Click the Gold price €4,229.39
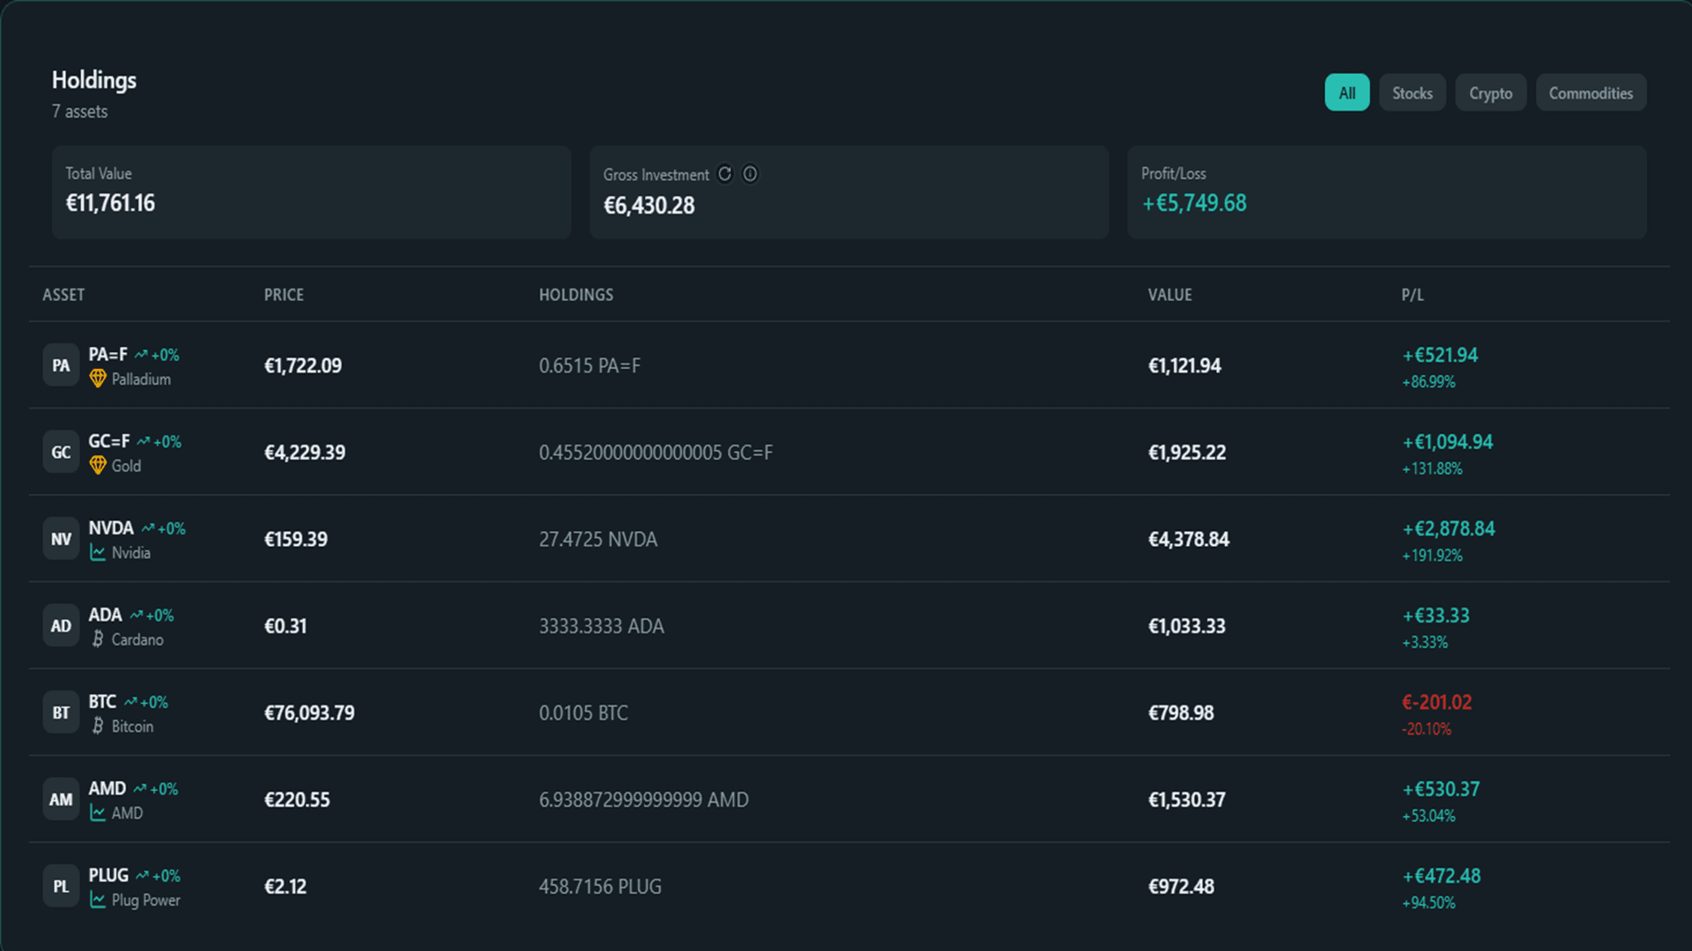 click(x=305, y=453)
